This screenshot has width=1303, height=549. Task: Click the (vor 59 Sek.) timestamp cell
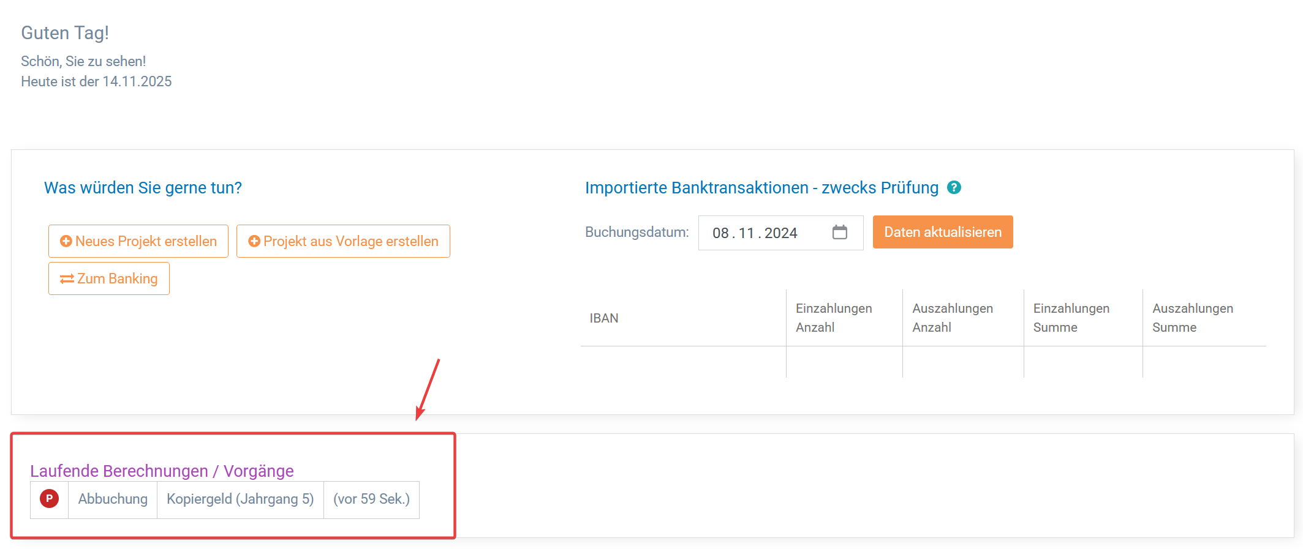371,499
